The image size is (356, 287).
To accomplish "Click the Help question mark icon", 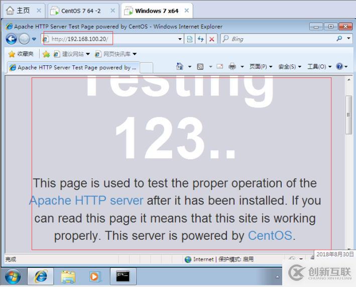I will (339, 66).
